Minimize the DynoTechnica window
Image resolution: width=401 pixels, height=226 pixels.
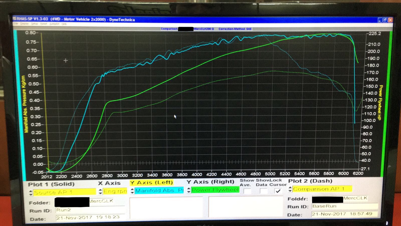point(380,20)
